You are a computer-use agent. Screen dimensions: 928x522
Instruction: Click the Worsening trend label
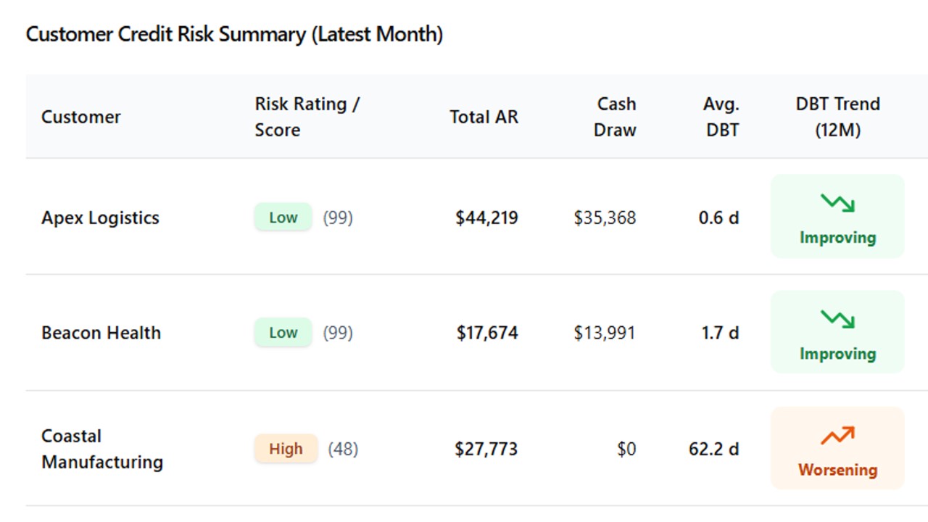point(837,470)
